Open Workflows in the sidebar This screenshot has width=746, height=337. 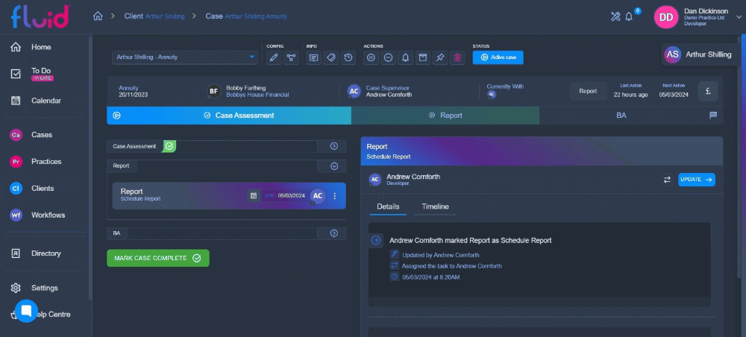pos(48,215)
